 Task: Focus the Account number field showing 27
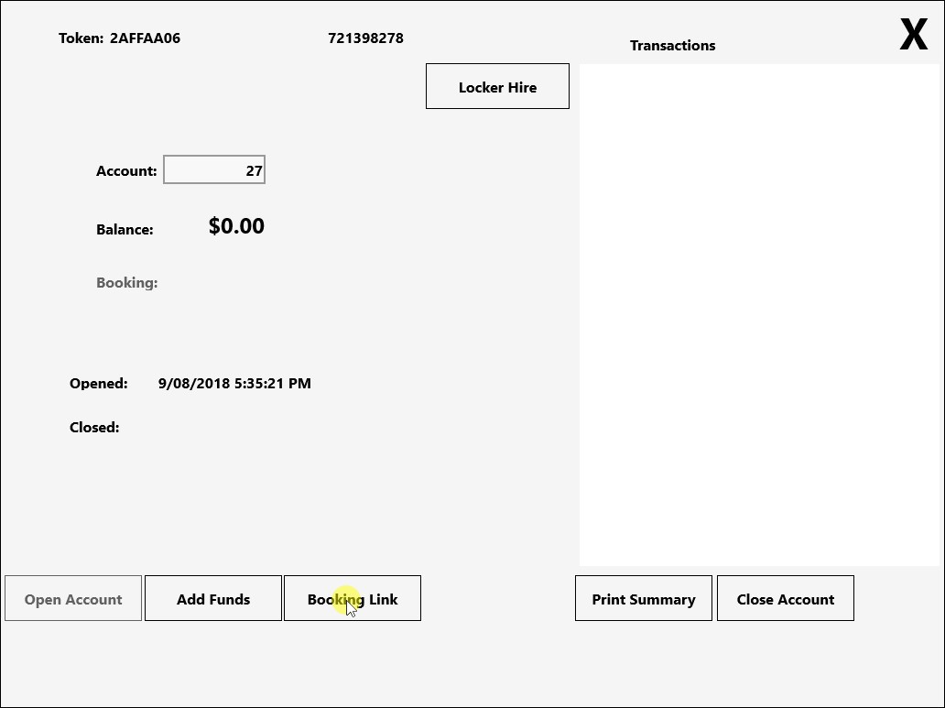click(x=214, y=170)
